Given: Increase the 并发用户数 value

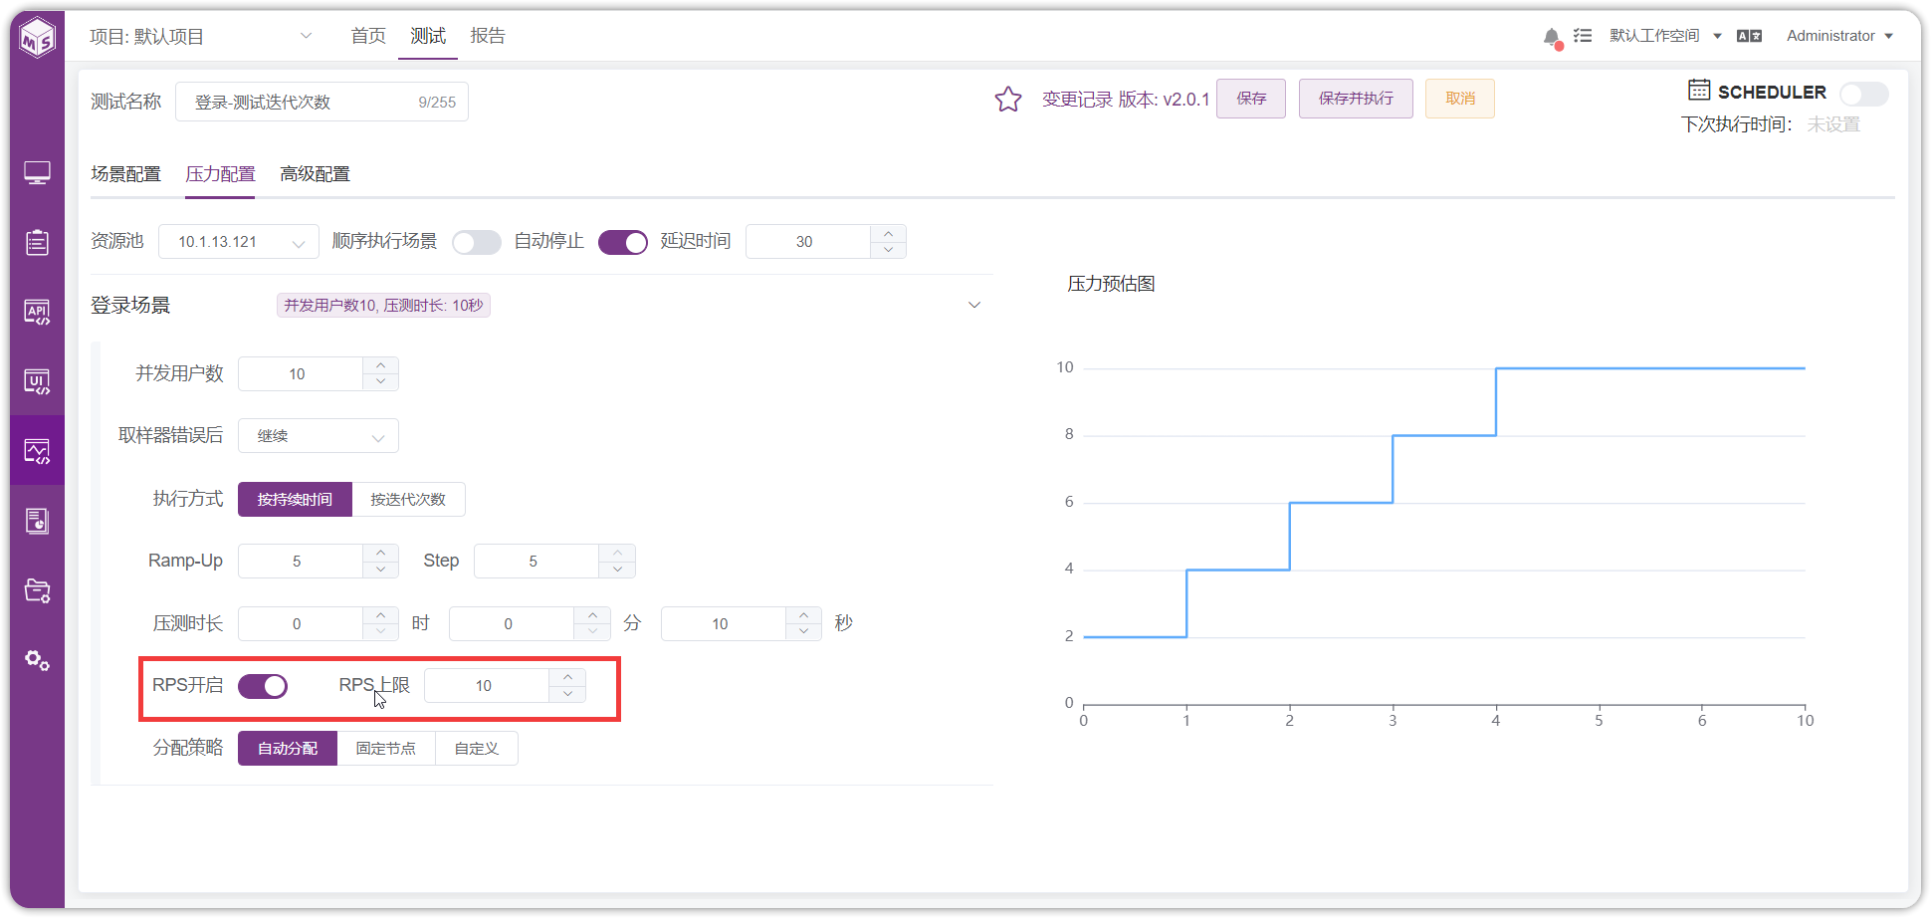Looking at the screenshot, I should click(381, 365).
